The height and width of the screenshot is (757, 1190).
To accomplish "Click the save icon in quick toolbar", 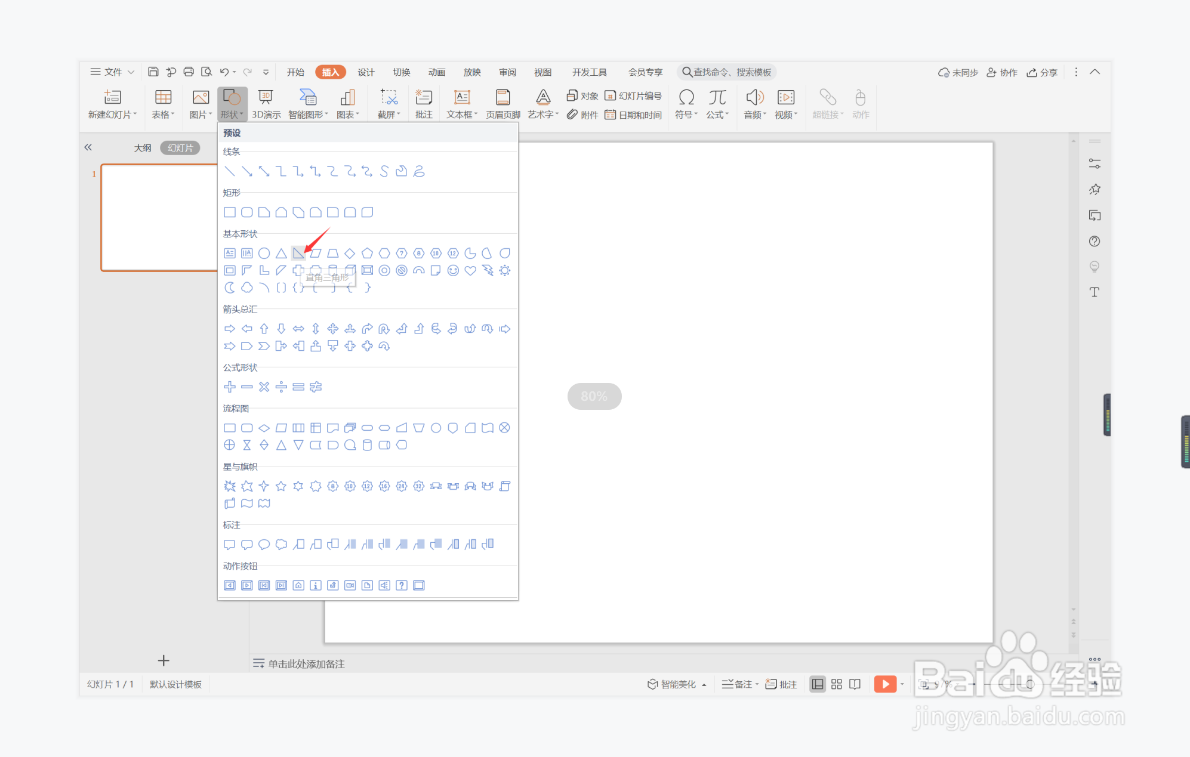I will coord(153,72).
